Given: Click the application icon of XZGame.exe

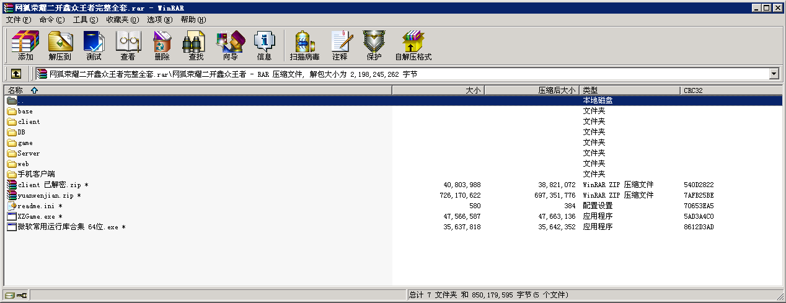Looking at the screenshot, I should tap(12, 216).
